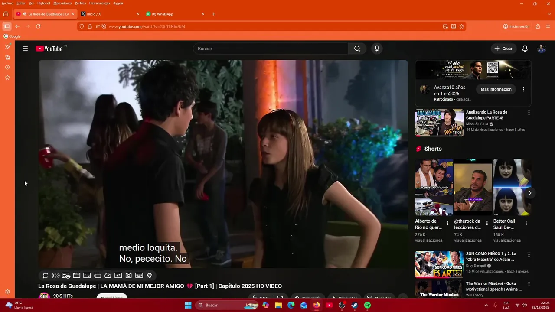Open the Google bookmark
555x312 pixels.
(x=12, y=36)
